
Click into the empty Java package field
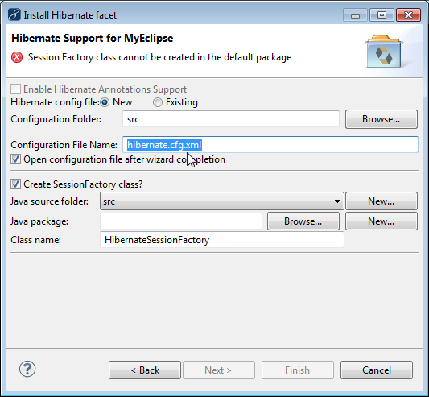click(x=181, y=221)
